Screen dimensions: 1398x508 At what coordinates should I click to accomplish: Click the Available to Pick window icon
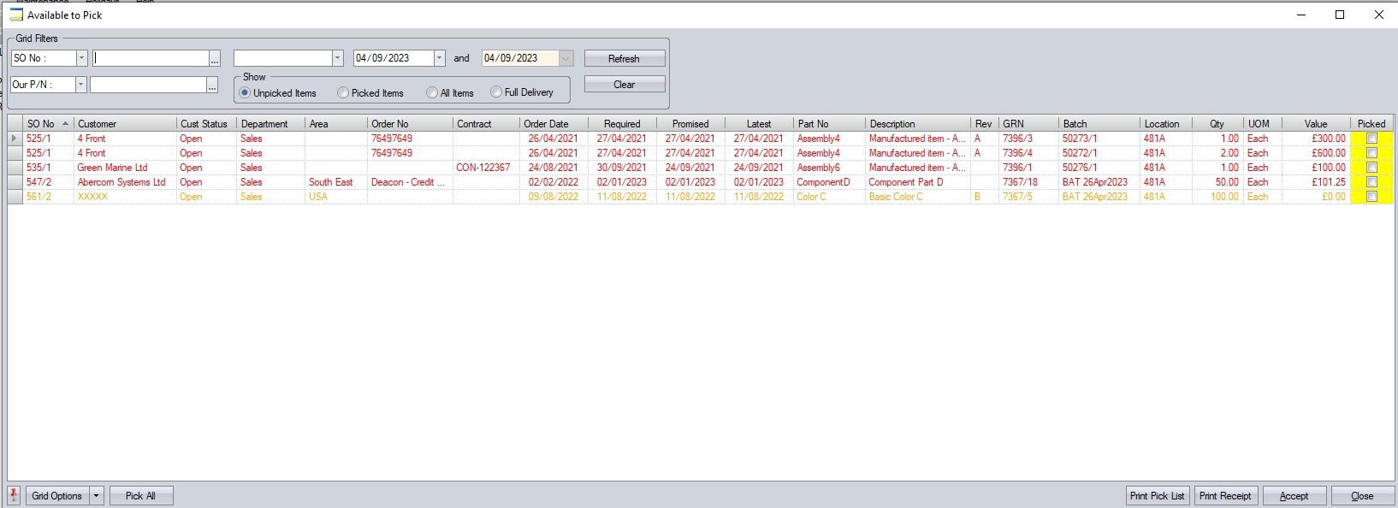(16, 15)
